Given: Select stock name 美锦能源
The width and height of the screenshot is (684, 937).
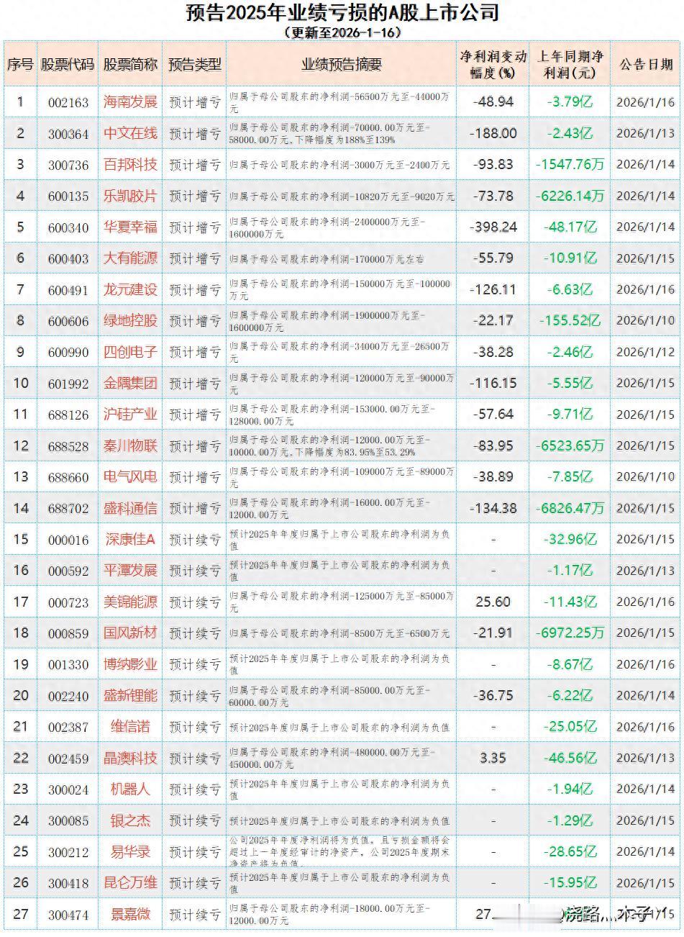Looking at the screenshot, I should (130, 602).
